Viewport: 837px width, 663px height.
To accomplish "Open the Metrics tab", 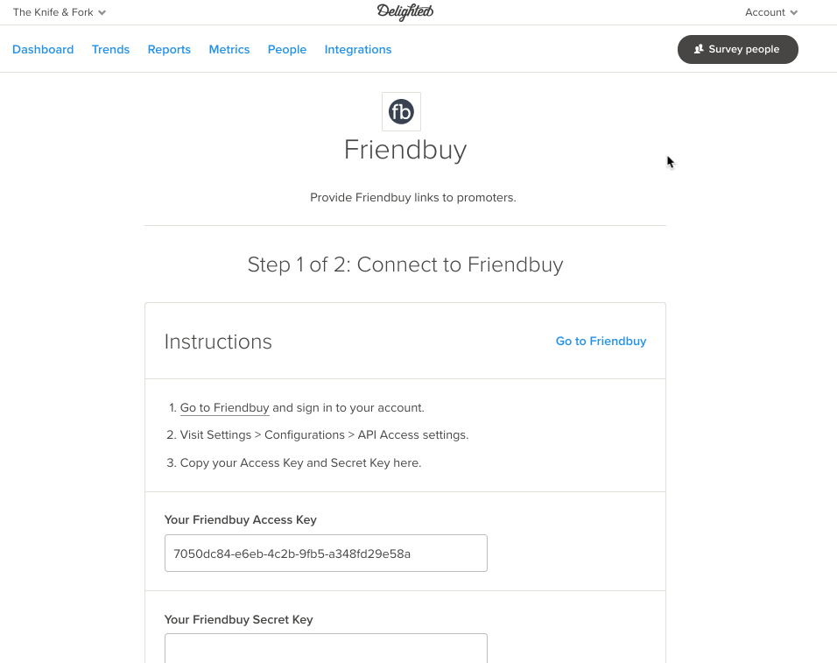I will tap(229, 50).
